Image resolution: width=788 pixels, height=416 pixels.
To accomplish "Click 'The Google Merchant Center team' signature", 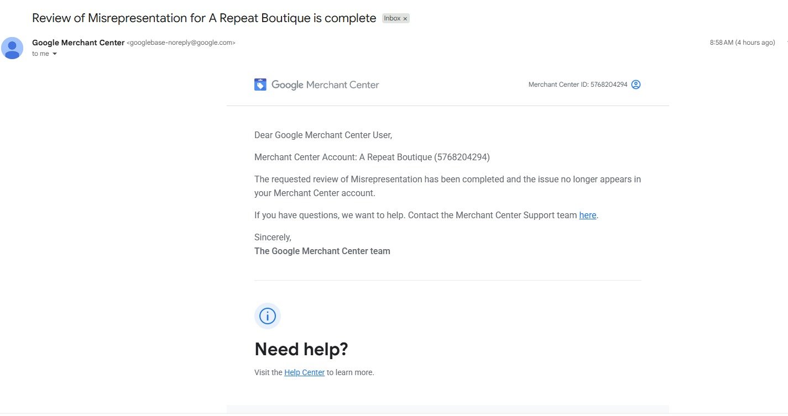I will [322, 251].
